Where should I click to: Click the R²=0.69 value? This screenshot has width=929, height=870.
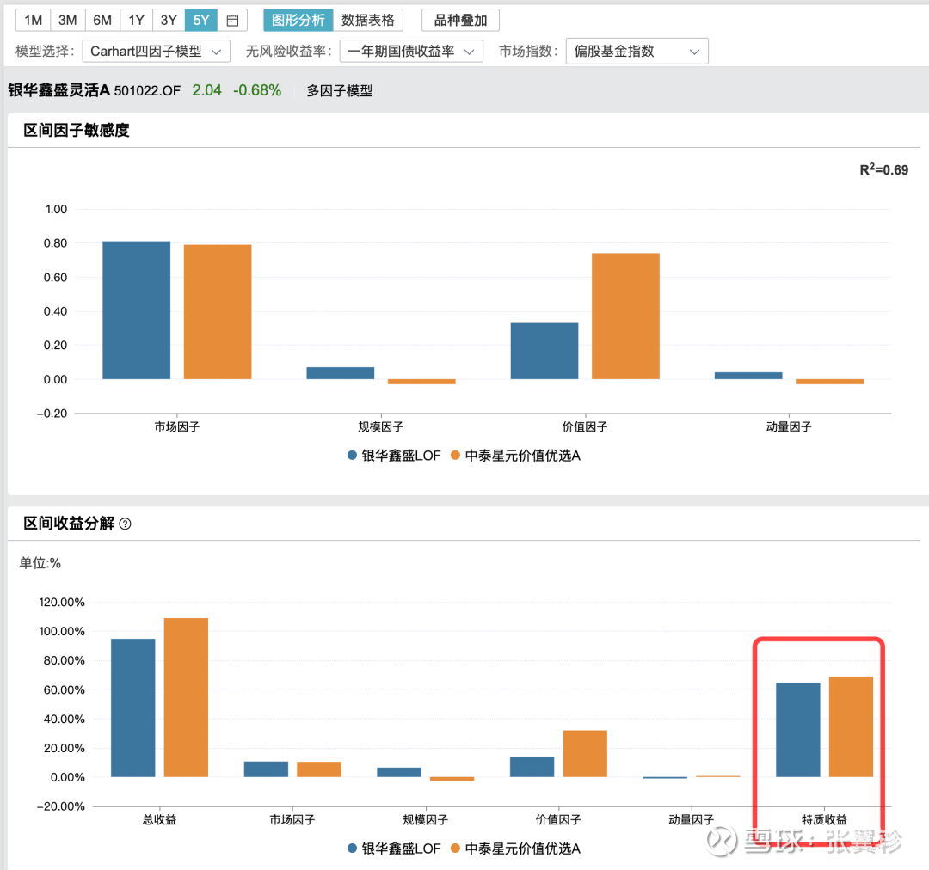883,169
